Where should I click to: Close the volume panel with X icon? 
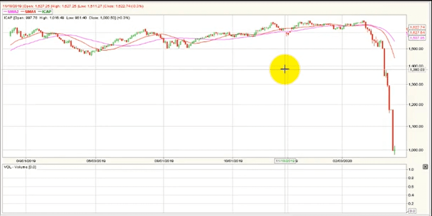[x=425, y=167]
